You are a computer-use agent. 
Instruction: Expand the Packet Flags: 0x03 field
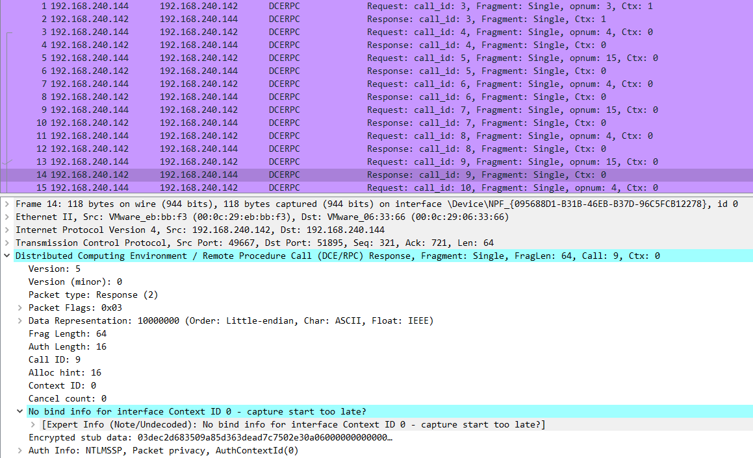click(20, 307)
